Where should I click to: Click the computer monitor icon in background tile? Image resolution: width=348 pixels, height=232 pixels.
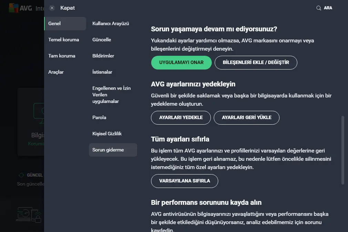[x=39, y=113]
